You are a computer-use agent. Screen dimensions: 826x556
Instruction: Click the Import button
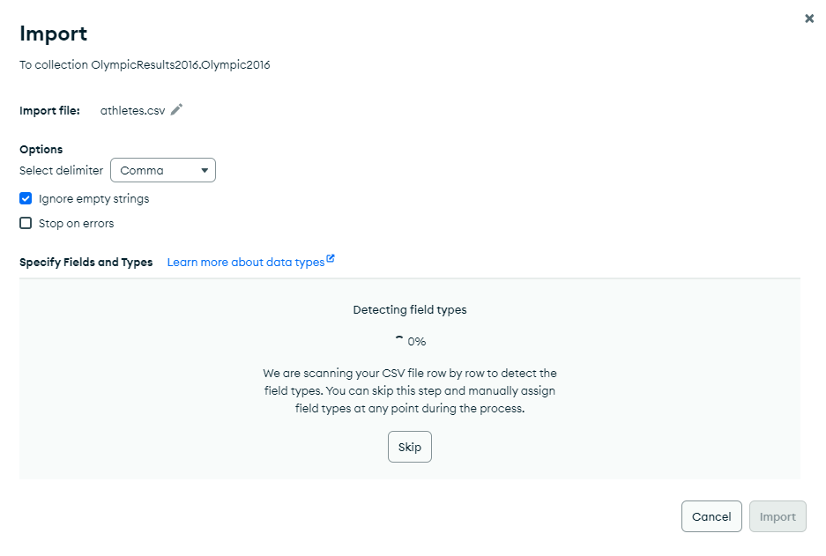(778, 517)
